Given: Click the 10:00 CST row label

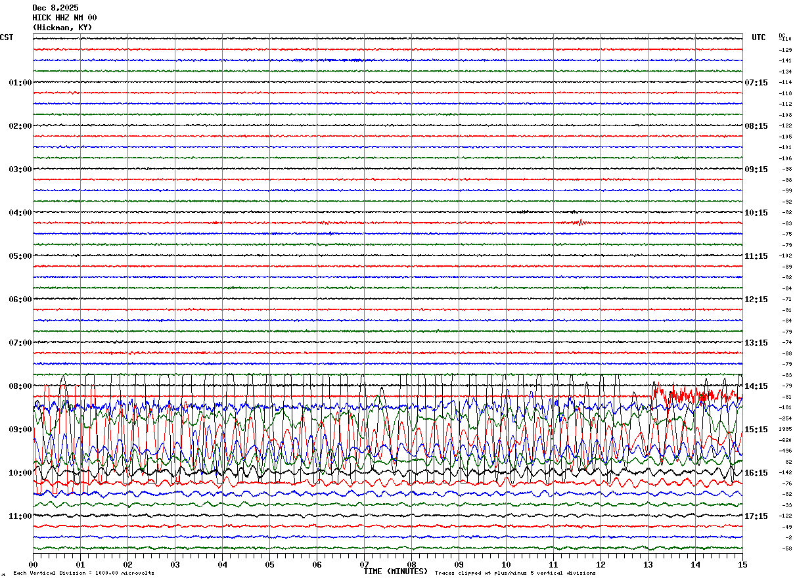Looking at the screenshot, I should pos(20,472).
